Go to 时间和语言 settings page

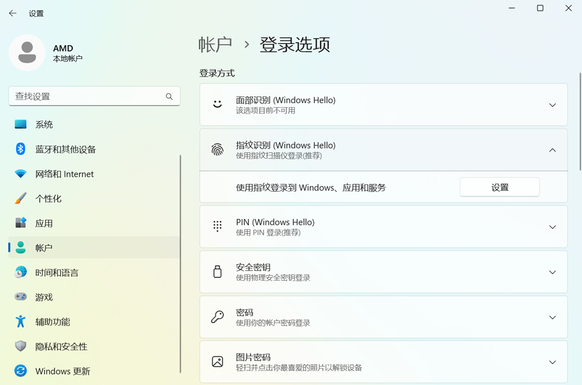pos(57,273)
